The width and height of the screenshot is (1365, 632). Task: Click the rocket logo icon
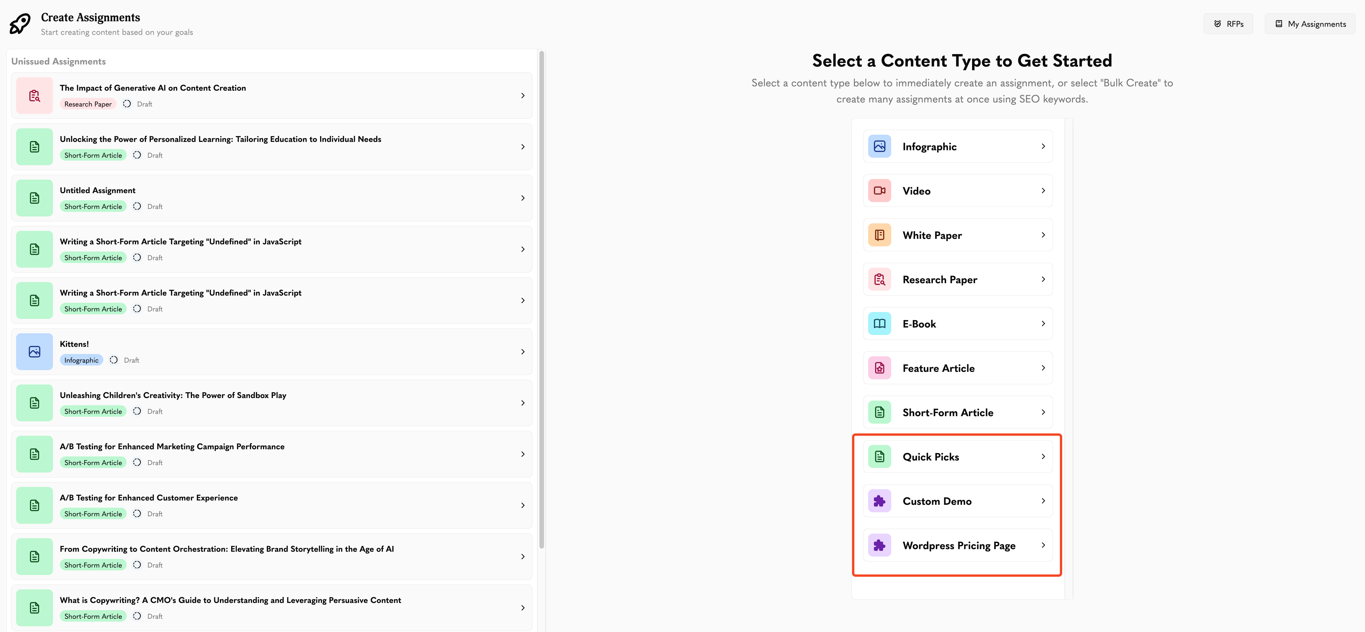click(x=20, y=24)
